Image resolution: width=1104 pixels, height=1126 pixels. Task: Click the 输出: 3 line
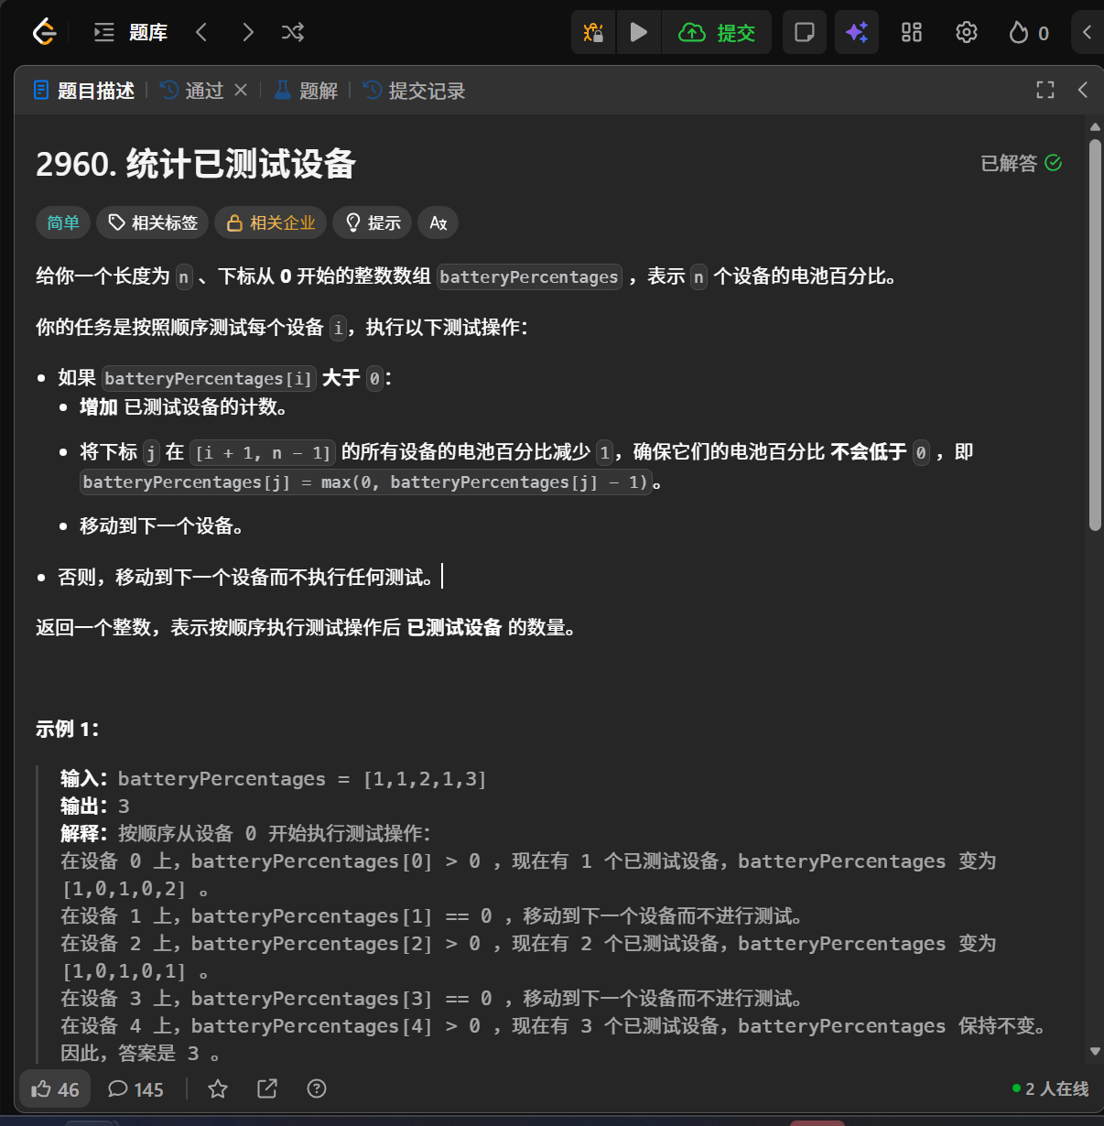(x=95, y=807)
